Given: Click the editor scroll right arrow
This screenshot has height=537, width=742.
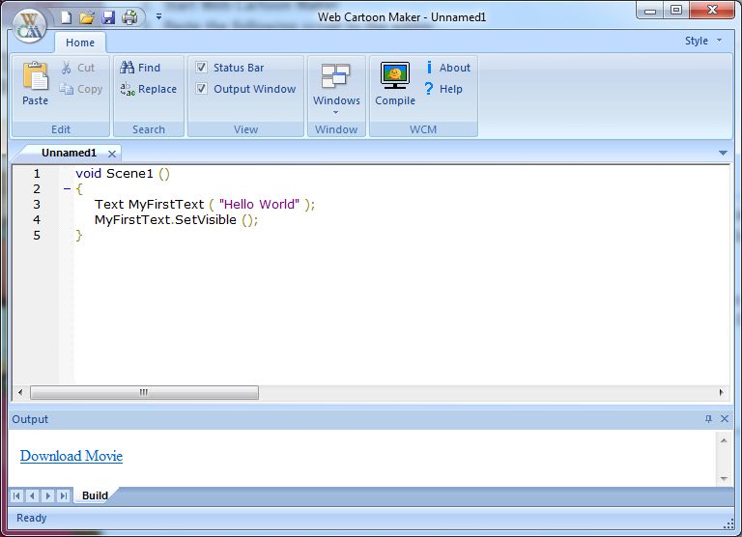Looking at the screenshot, I should coord(721,392).
